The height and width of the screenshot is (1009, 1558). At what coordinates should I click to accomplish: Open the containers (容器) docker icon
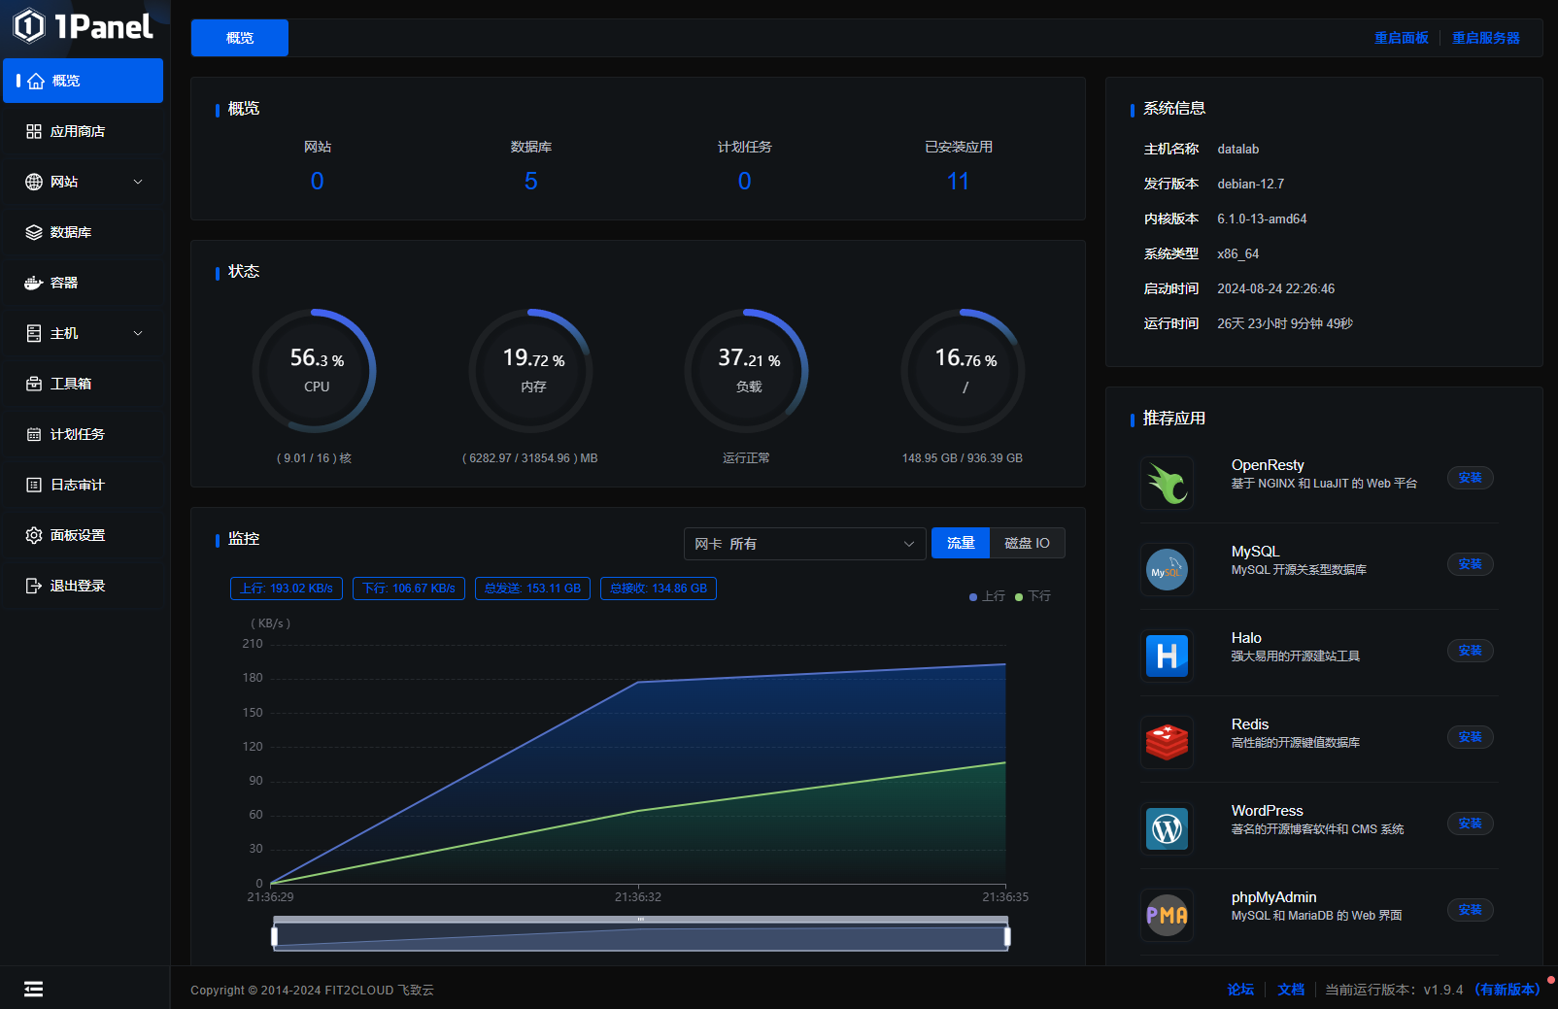coord(34,283)
